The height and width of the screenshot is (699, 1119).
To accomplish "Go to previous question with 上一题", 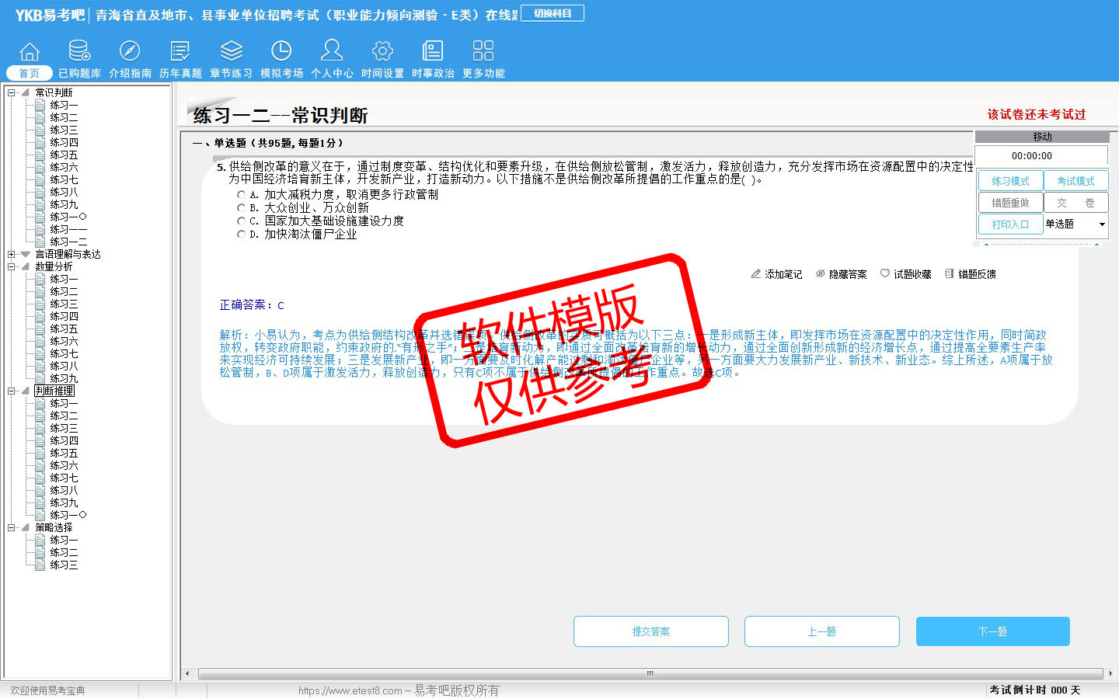I will pos(822,631).
